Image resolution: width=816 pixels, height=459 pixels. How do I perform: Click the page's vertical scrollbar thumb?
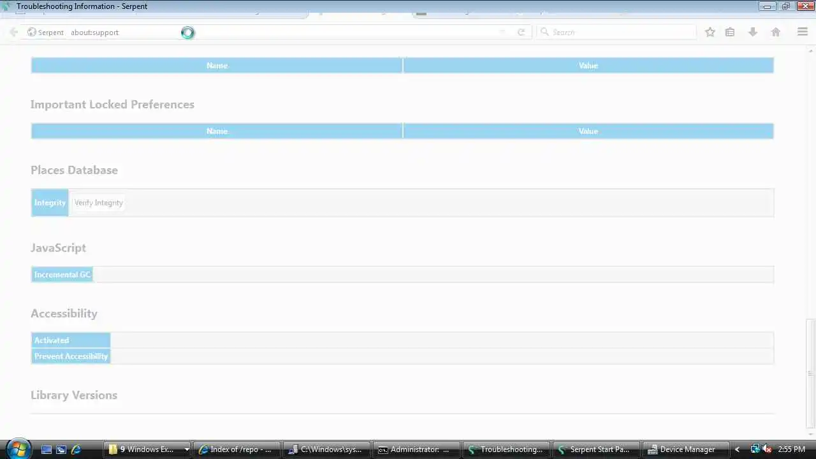[811, 373]
